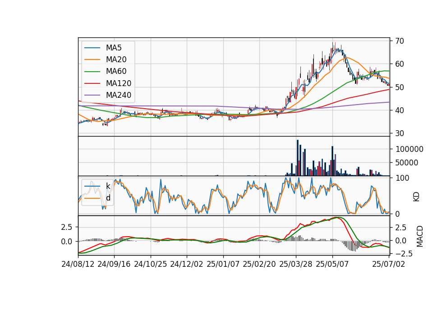Screen dimensions: 433x311
Task: Click the left-side 2.5 MACD tick label
Action: coord(67,227)
